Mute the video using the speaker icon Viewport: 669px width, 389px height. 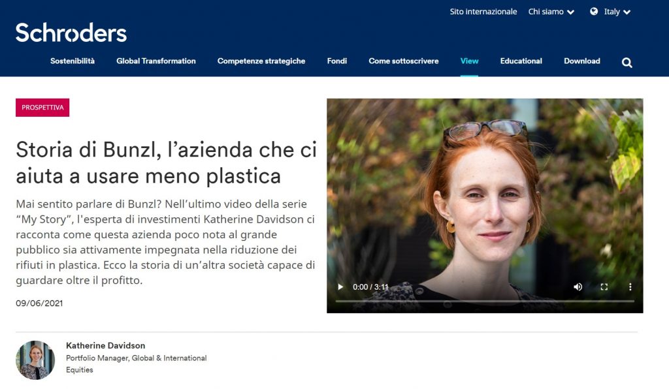(x=578, y=287)
